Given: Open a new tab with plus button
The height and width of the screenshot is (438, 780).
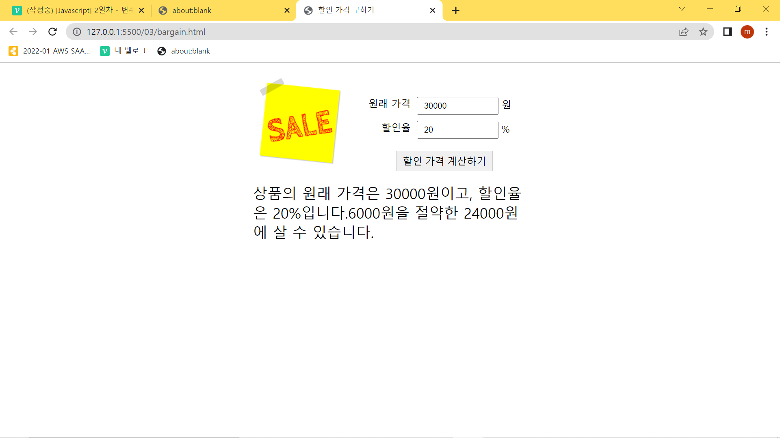Looking at the screenshot, I should [456, 11].
